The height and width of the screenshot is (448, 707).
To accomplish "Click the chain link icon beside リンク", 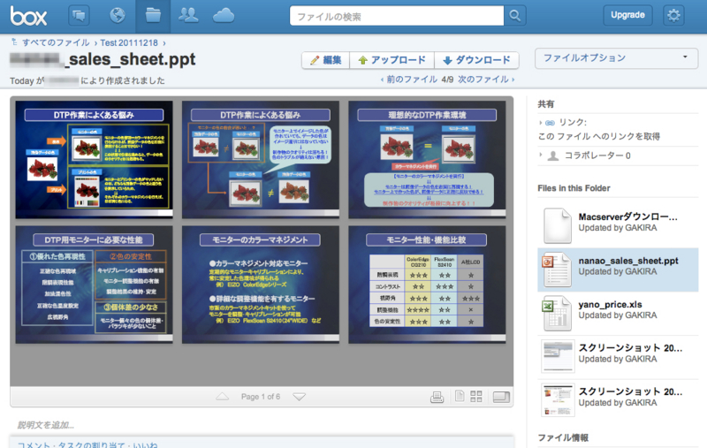I will pos(550,123).
